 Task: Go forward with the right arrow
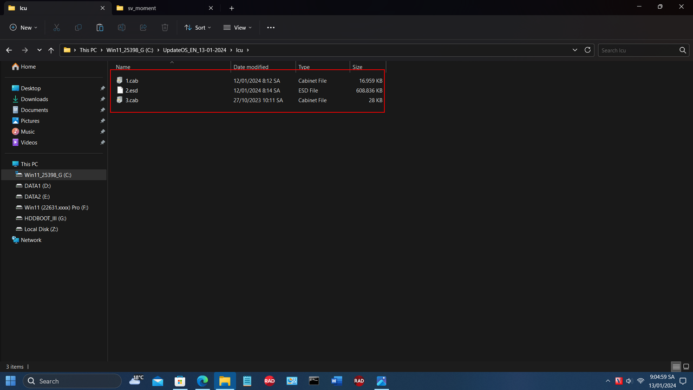point(25,50)
